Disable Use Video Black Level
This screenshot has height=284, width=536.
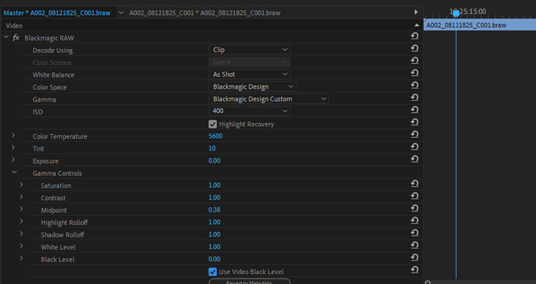point(213,272)
